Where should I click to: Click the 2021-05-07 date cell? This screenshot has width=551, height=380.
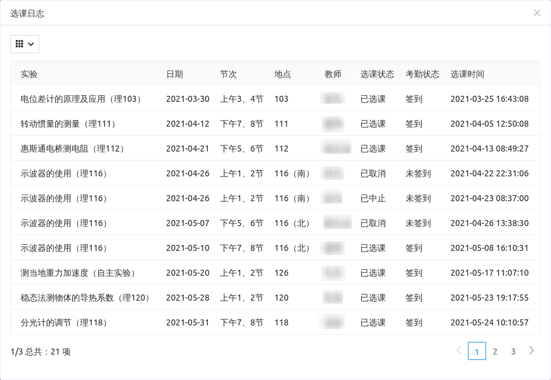coord(187,223)
